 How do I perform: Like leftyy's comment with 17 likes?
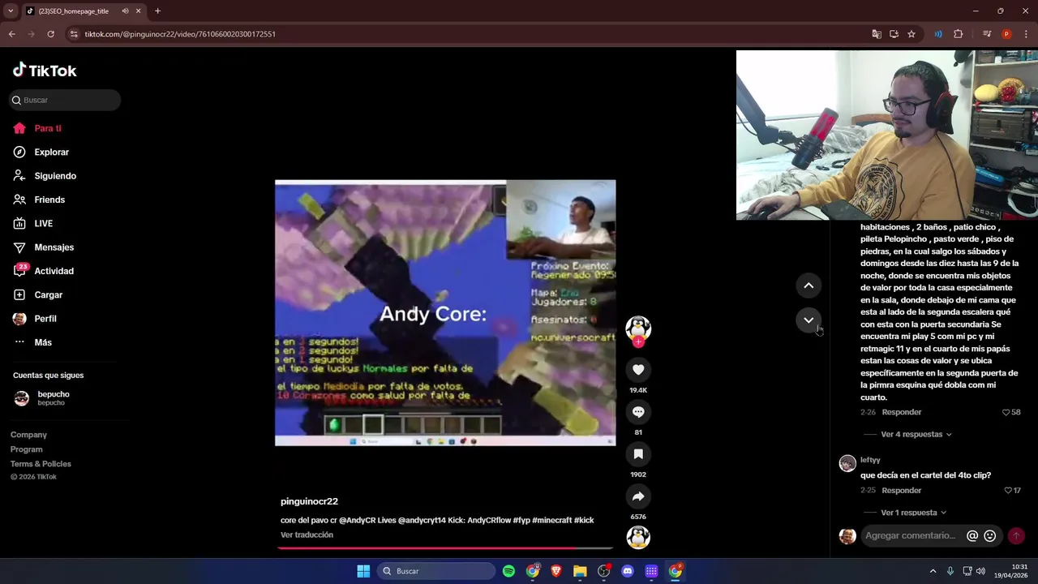1008,490
